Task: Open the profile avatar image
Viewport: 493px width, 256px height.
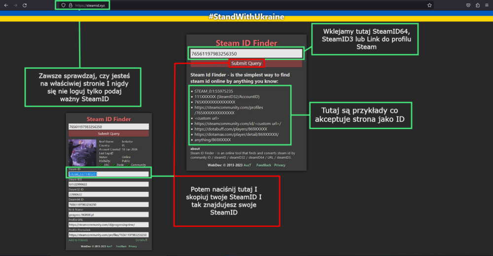Action: click(x=82, y=152)
